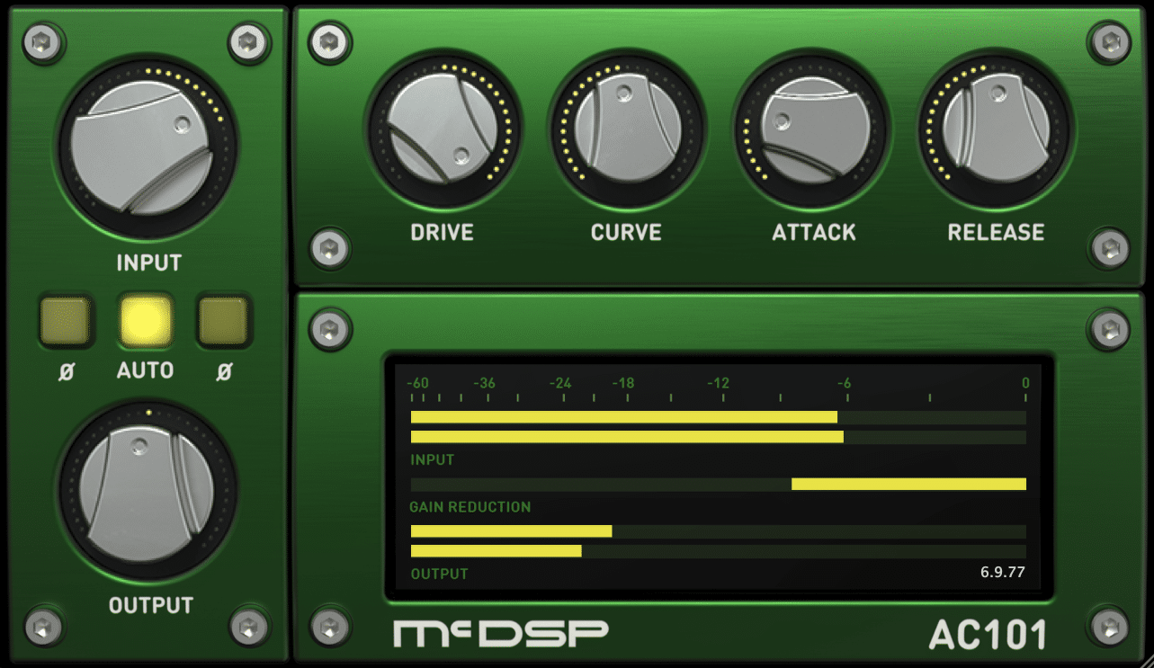The height and width of the screenshot is (668, 1154).
Task: Click the AC101 plugin name
Action: (x=988, y=635)
